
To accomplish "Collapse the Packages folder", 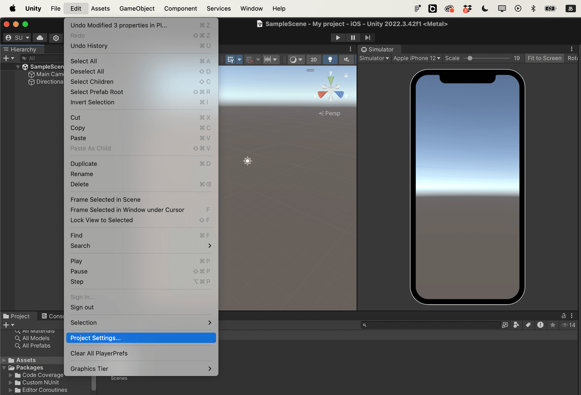I will [x=4, y=367].
